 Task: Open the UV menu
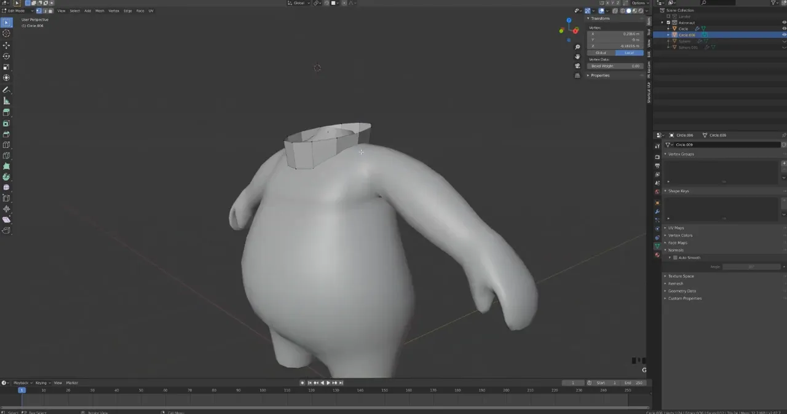[151, 10]
